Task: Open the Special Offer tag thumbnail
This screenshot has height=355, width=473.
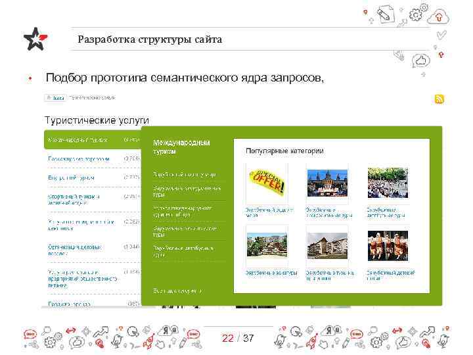Action: pyautogui.click(x=267, y=183)
